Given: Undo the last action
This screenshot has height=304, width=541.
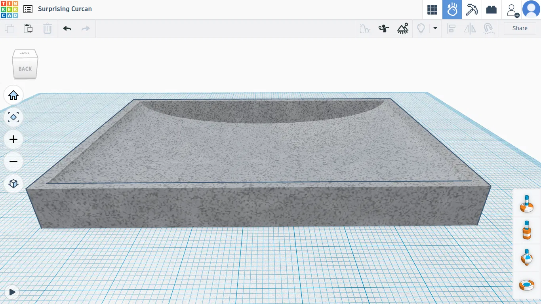Looking at the screenshot, I should pyautogui.click(x=67, y=28).
